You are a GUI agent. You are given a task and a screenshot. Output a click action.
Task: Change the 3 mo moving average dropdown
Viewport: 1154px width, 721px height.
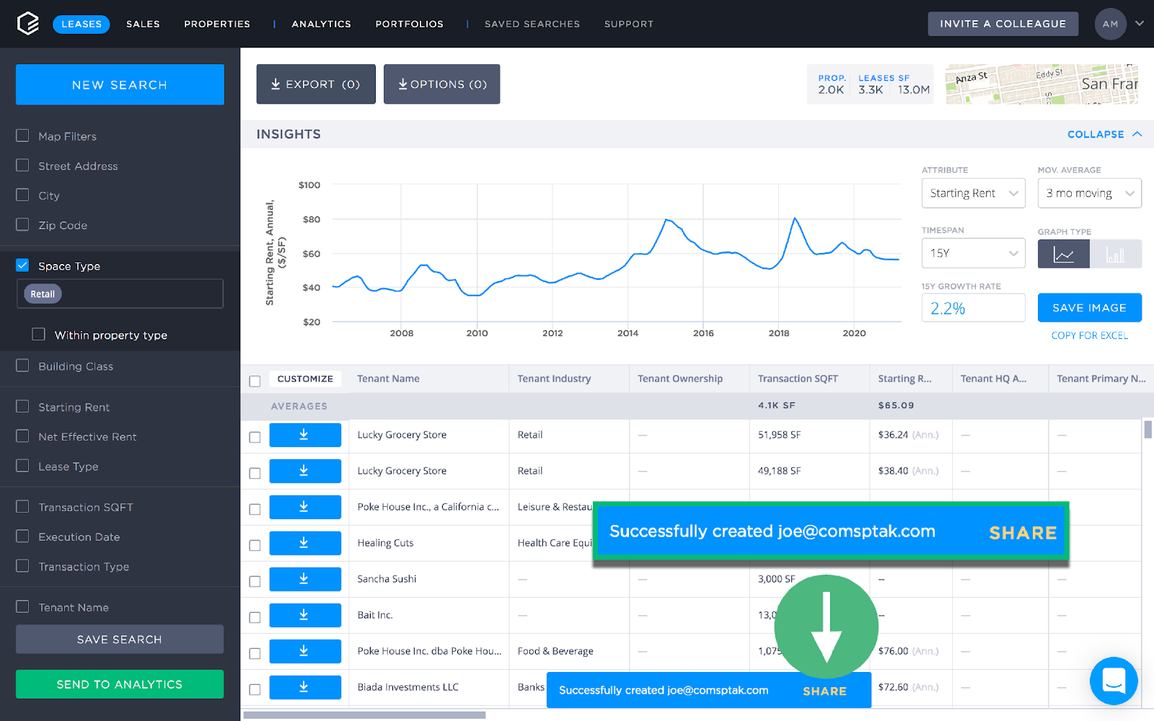pyautogui.click(x=1089, y=193)
